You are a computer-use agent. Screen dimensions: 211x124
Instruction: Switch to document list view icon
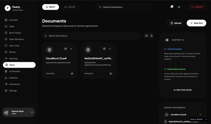pos(152,36)
